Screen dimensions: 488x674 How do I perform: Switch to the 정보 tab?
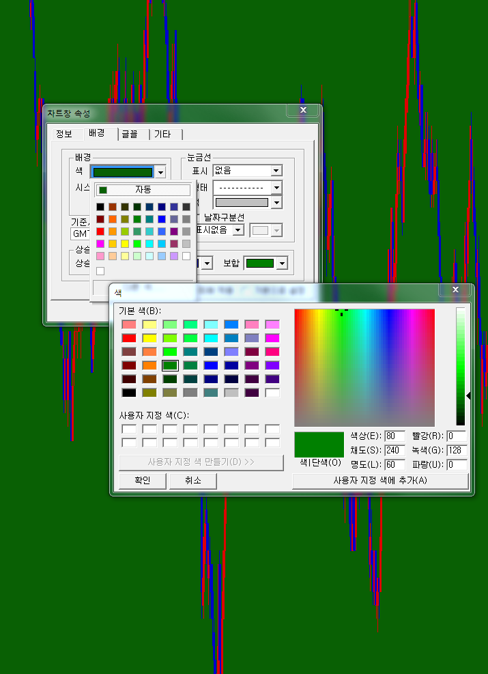pyautogui.click(x=63, y=134)
